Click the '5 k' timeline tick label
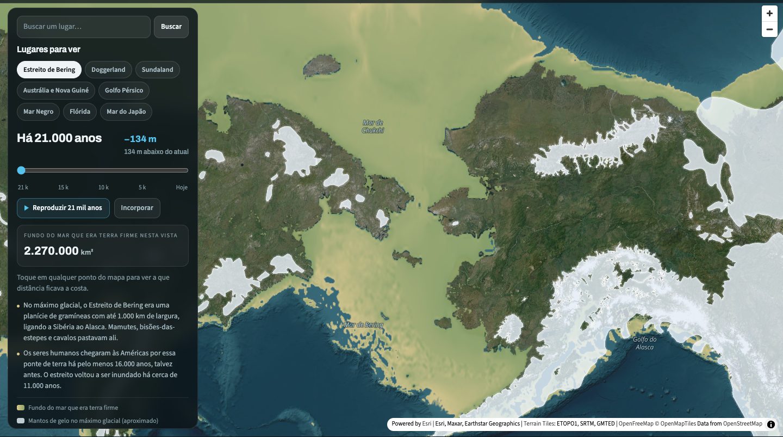Image resolution: width=783 pixels, height=437 pixels. click(142, 187)
